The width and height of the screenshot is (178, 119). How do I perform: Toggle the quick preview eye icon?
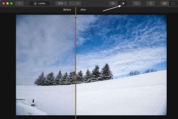coord(113,3)
